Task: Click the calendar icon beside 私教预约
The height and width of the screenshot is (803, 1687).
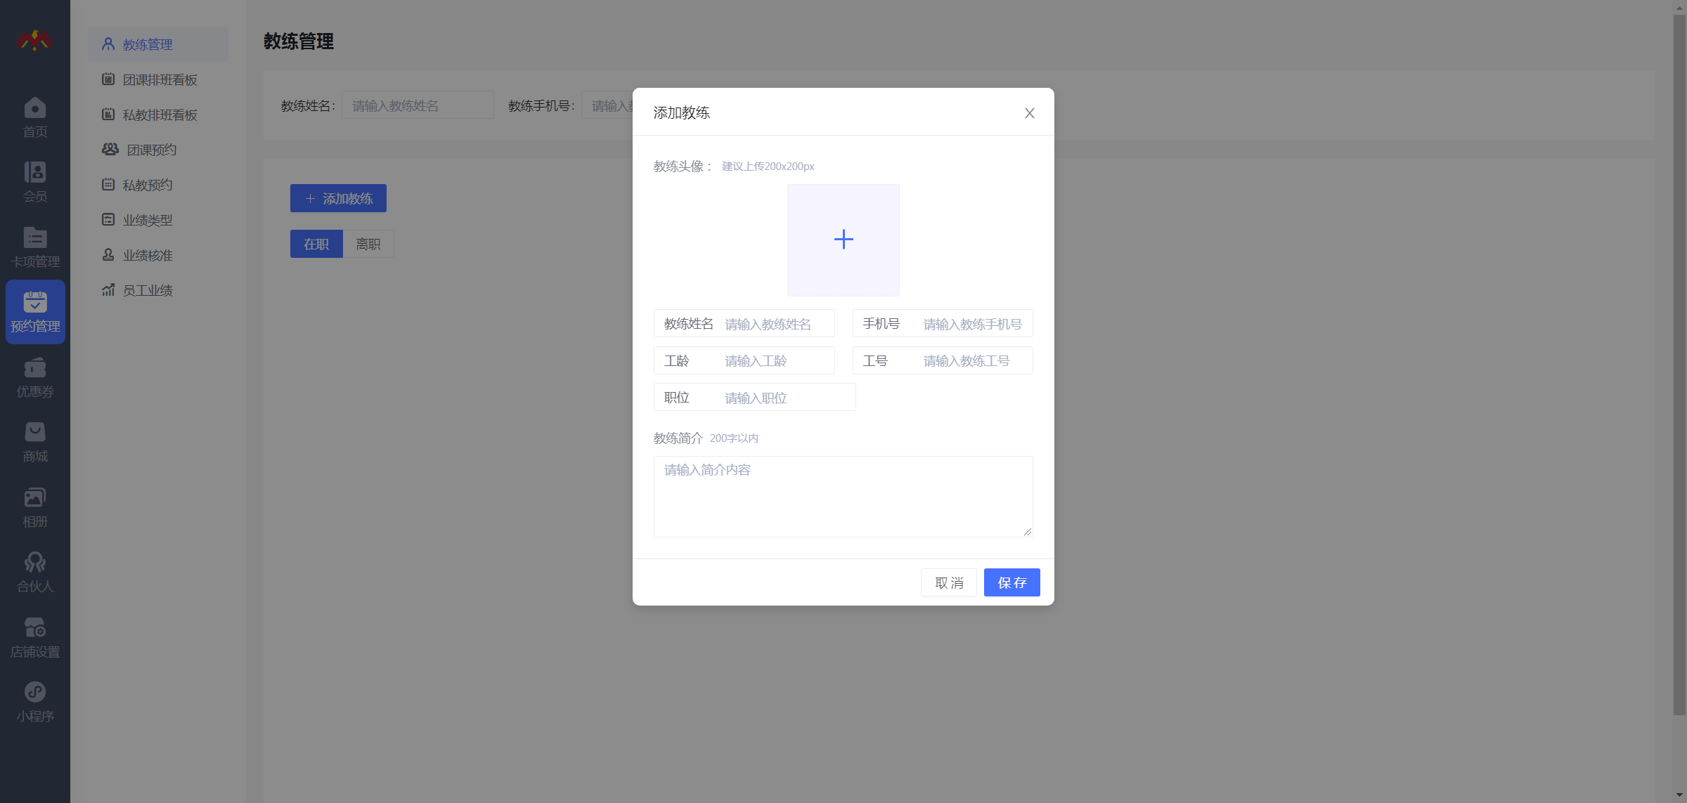Action: tap(108, 185)
